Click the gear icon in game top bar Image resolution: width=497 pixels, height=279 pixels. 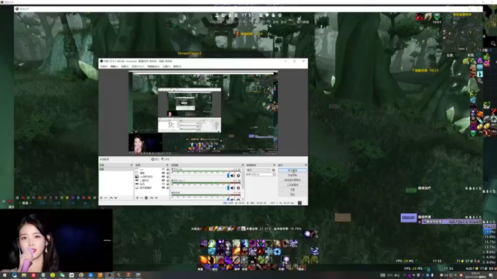point(280,15)
